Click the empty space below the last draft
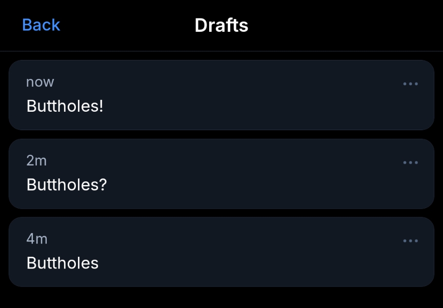This screenshot has height=308, width=443. (221, 298)
